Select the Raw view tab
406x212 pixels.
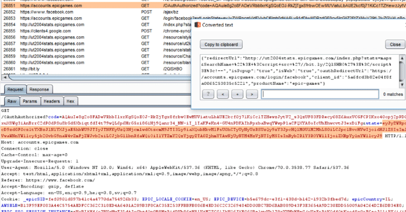(12, 101)
